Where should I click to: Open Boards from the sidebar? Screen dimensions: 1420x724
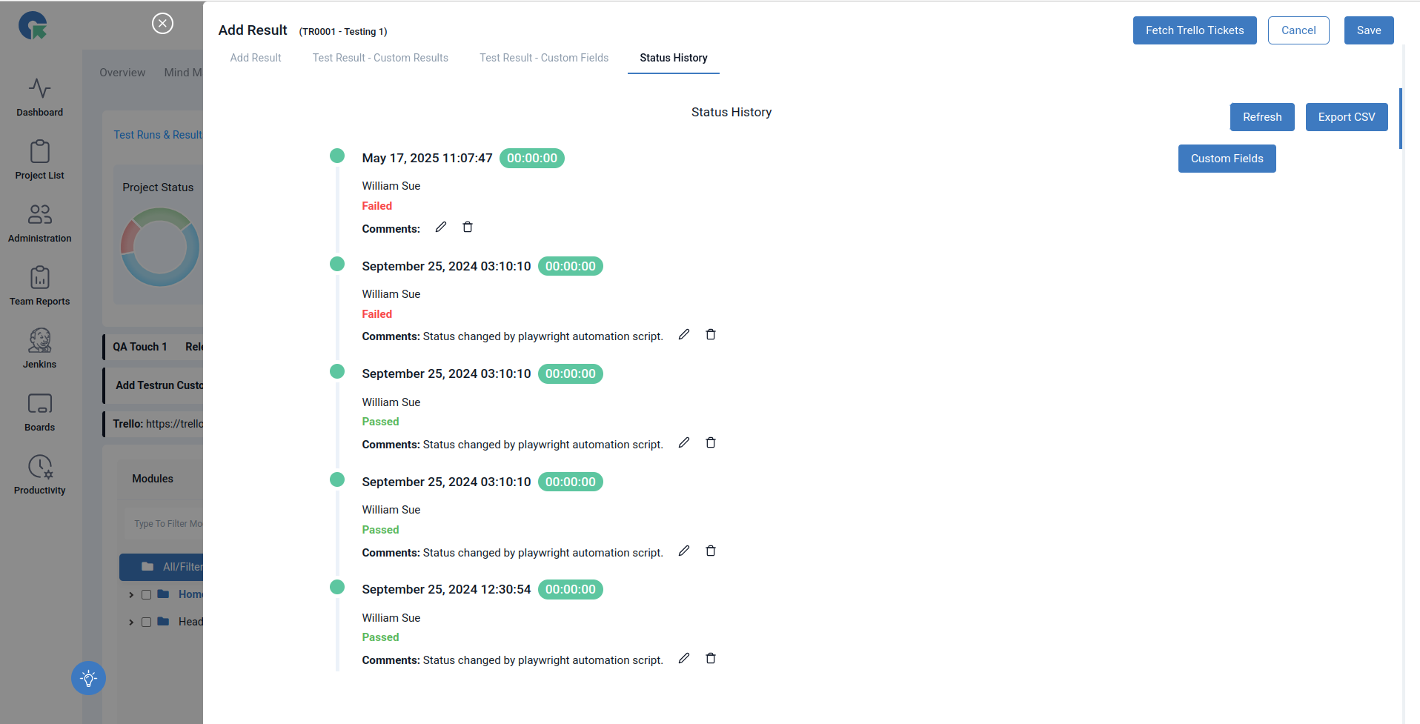click(x=39, y=412)
